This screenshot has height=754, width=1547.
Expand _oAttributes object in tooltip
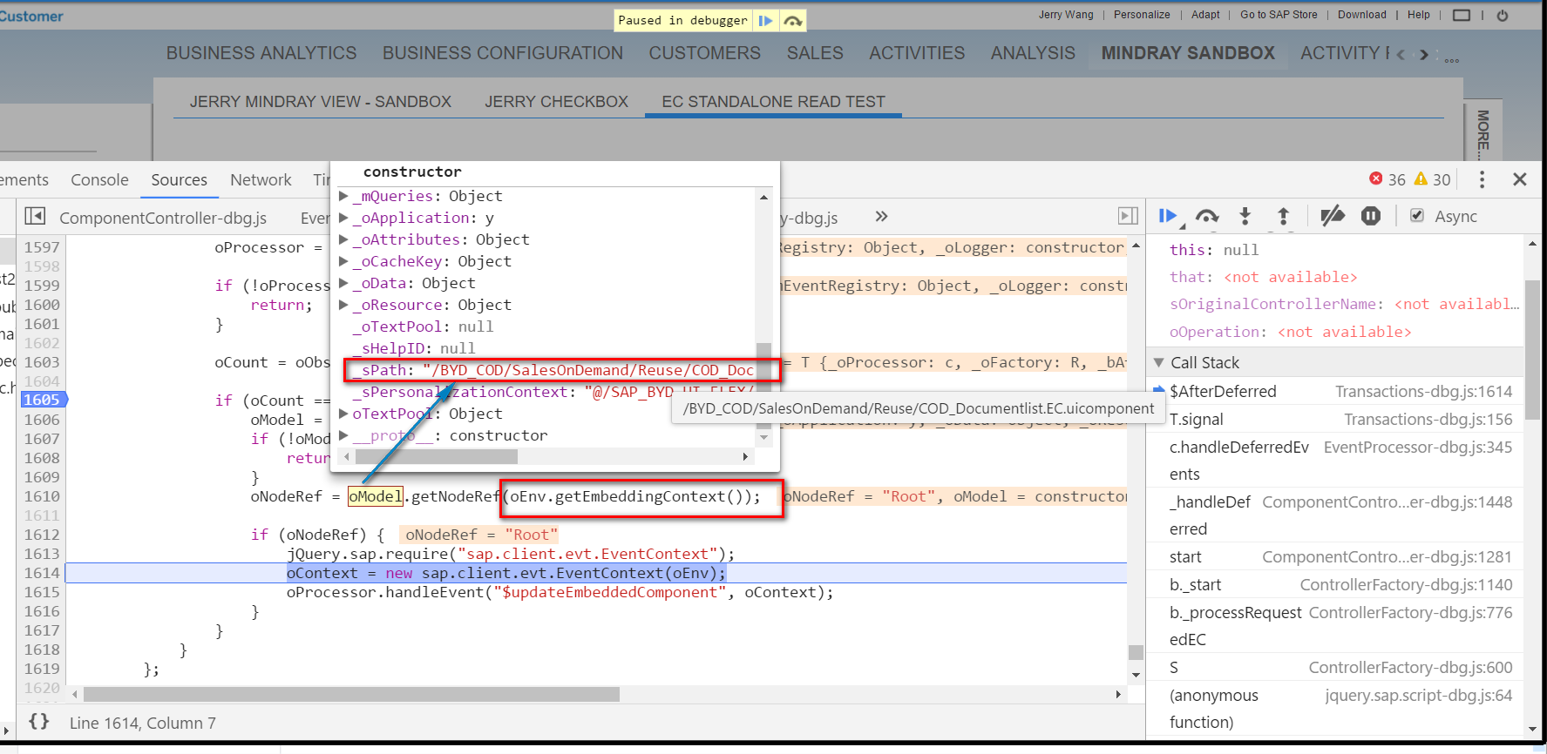[343, 239]
